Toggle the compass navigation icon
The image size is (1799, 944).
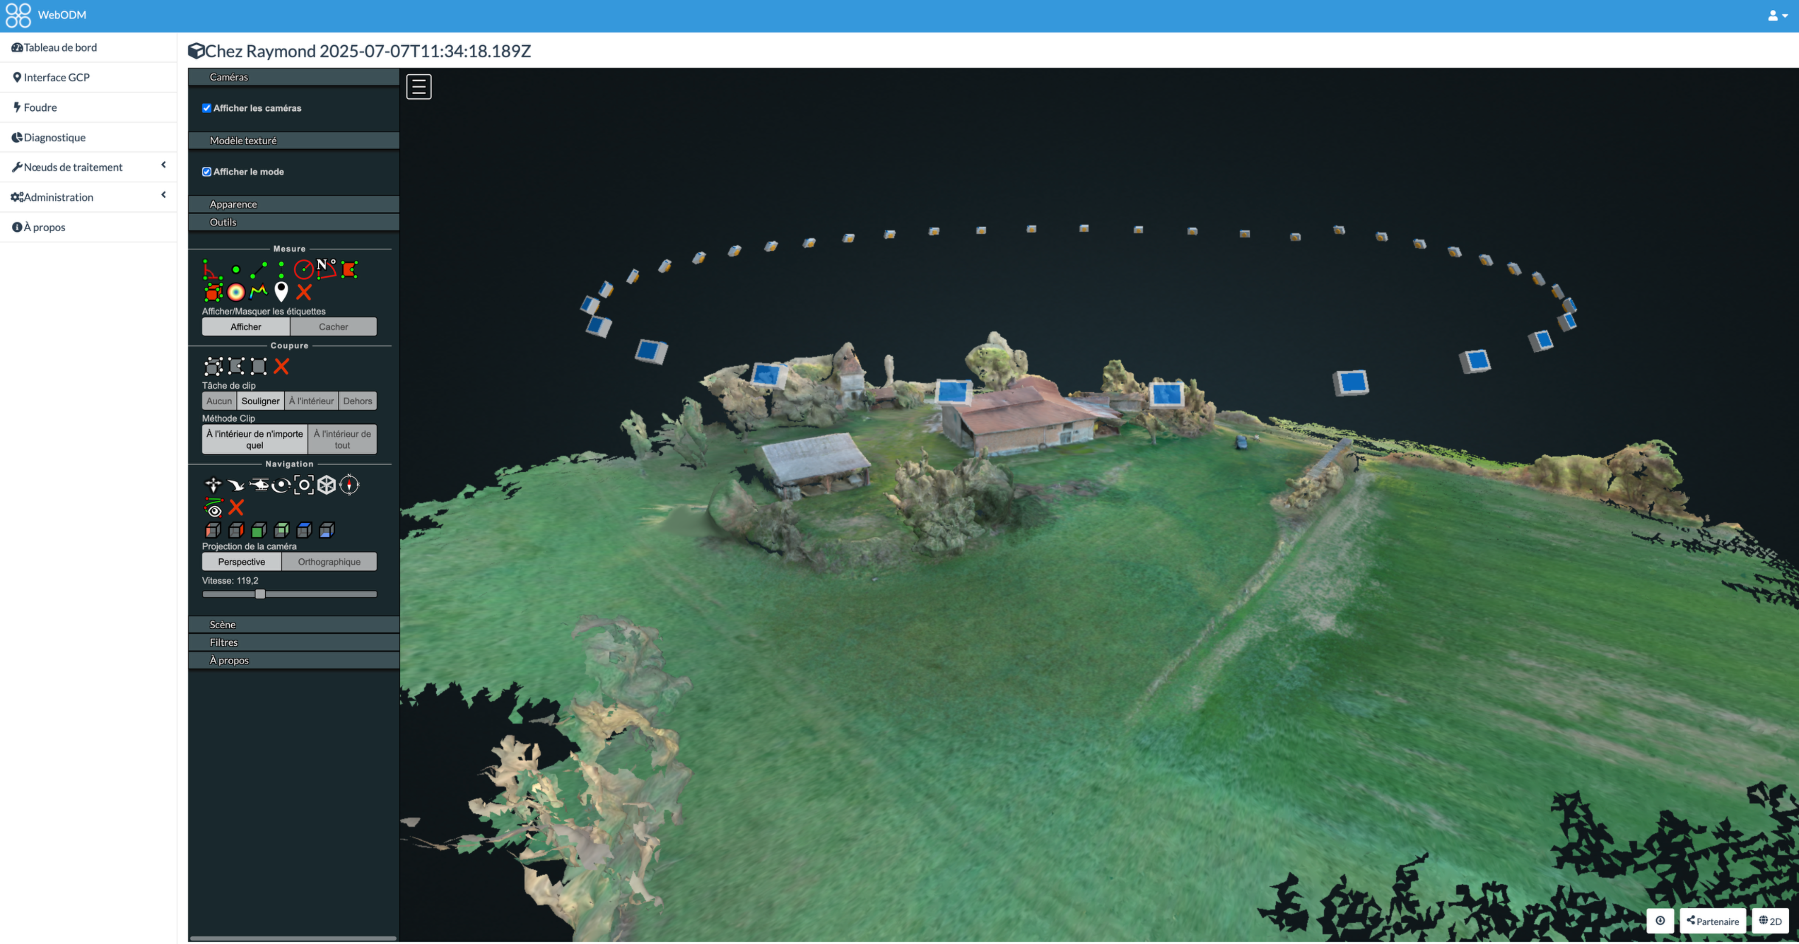pos(349,485)
